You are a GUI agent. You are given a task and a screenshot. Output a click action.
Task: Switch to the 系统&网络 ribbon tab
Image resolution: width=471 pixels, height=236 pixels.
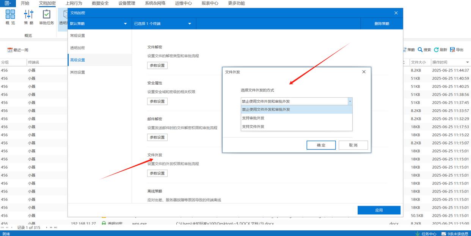155,3
